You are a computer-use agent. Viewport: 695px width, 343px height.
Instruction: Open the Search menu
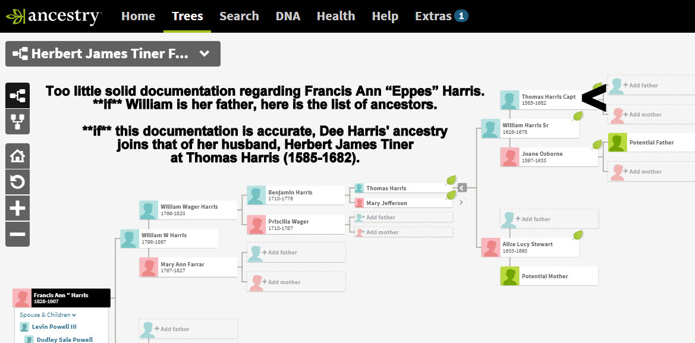239,16
